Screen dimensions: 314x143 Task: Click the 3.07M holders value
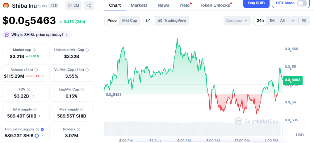(72, 136)
